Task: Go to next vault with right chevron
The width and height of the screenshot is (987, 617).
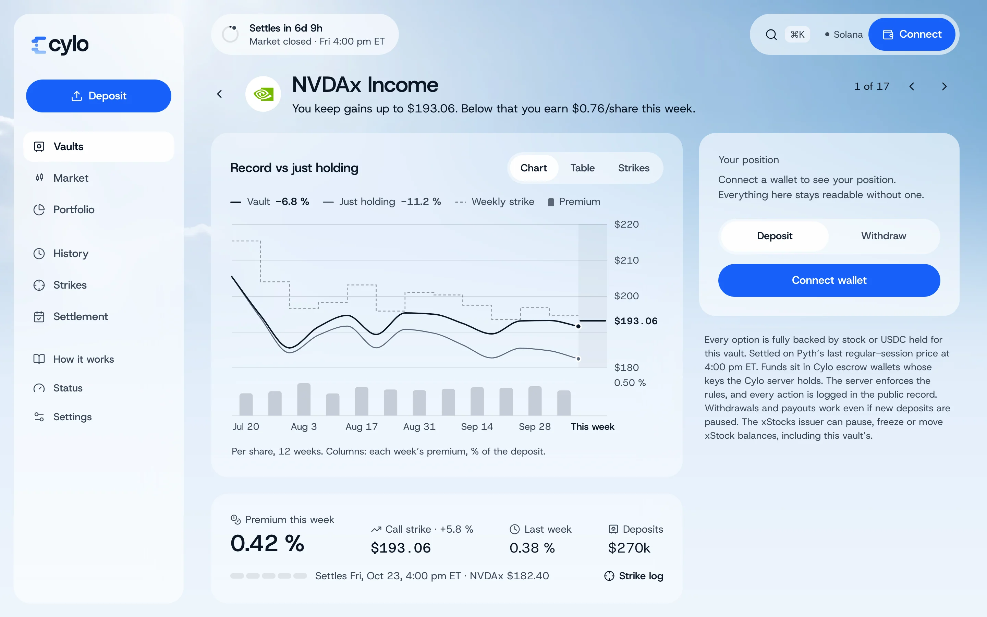Action: click(x=944, y=86)
